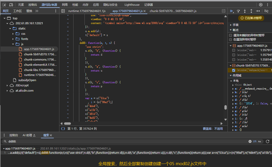Step out of current function
272x167 pixels.
click(x=251, y=11)
